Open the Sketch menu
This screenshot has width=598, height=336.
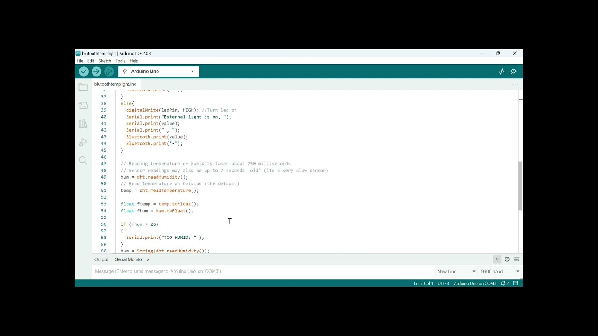pyautogui.click(x=105, y=61)
